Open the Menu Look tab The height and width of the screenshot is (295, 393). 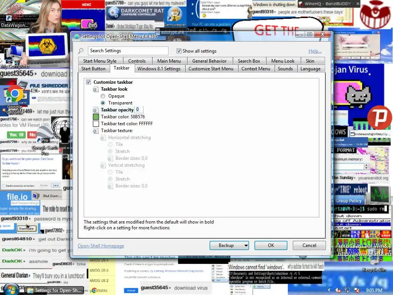coord(283,61)
